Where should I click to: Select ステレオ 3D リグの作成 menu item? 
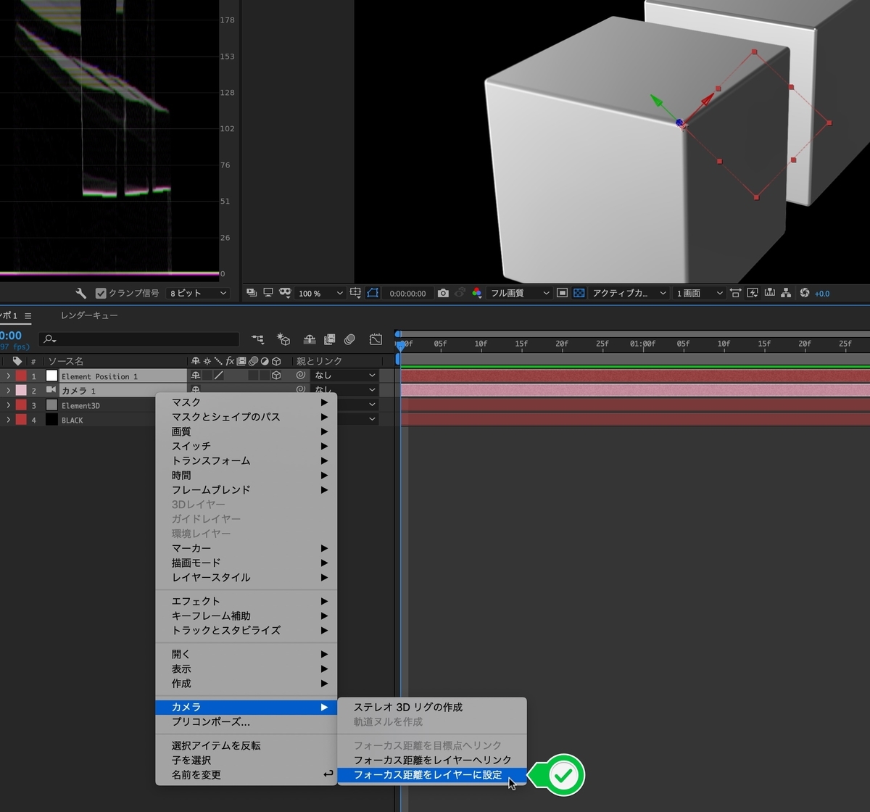coord(432,707)
